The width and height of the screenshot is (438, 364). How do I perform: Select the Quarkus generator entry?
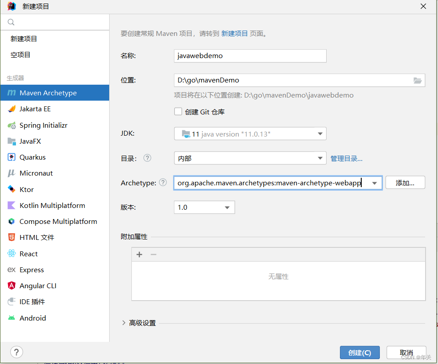(x=55, y=157)
